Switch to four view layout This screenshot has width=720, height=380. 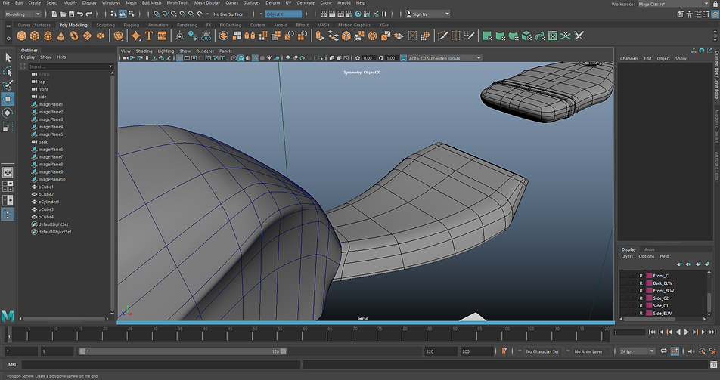8,187
